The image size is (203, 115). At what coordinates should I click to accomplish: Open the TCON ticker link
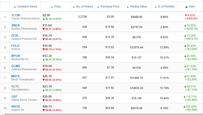[x=16, y=15]
